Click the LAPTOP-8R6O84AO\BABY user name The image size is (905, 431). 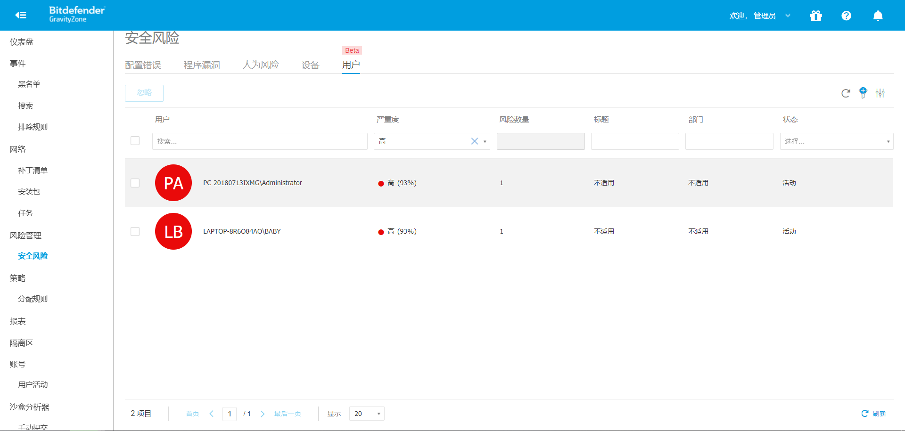[x=242, y=231]
